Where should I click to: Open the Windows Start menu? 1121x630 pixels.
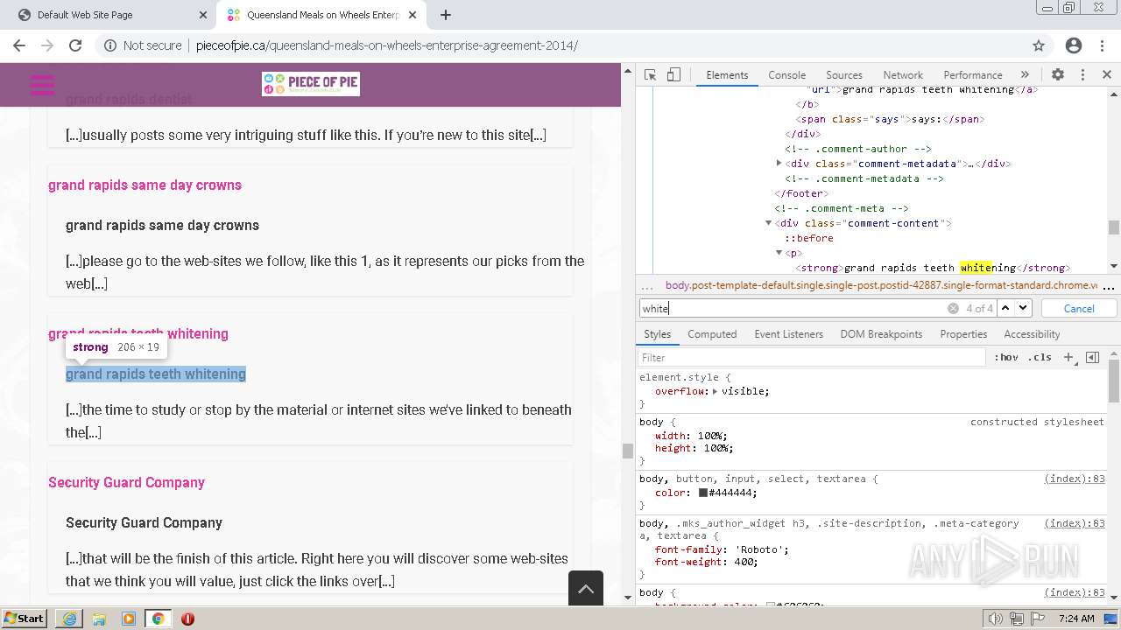point(25,618)
